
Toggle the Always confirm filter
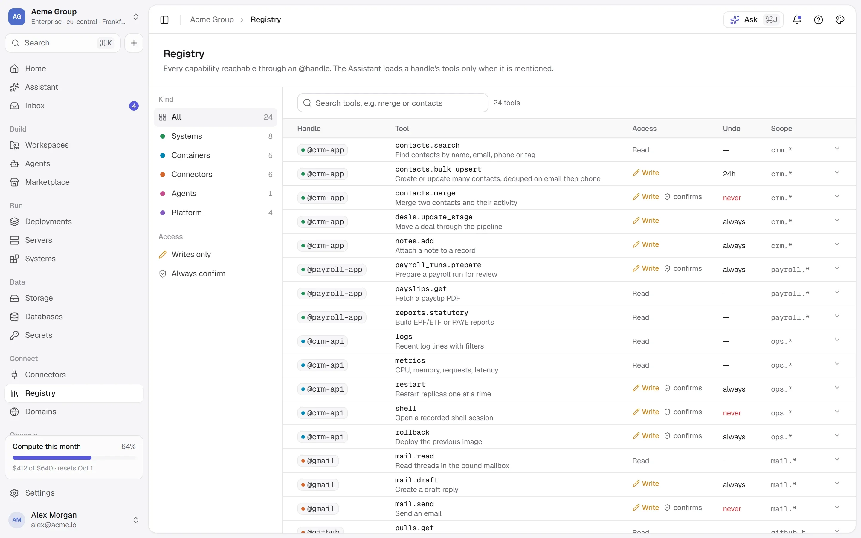pos(215,273)
